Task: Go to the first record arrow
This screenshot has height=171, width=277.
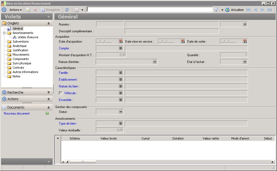Action: point(248,10)
